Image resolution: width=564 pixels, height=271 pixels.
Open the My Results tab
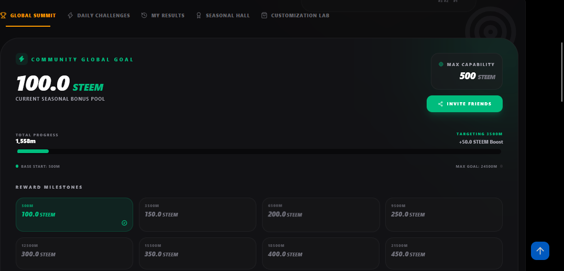[x=163, y=16]
